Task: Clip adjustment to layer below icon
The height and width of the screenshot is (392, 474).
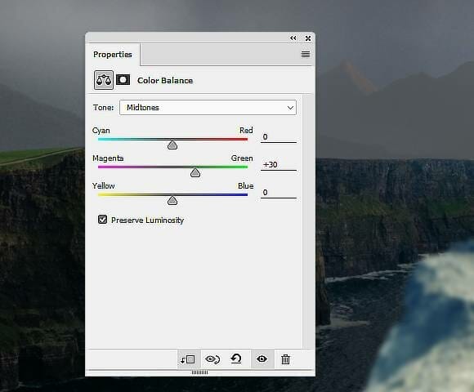Action: [188, 359]
